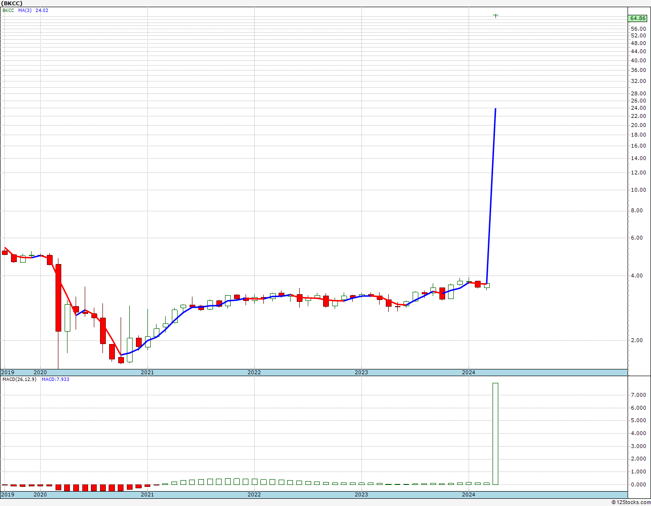Click 2022 on the price chart time axis
Viewport: 651px width, 506px height.
coord(254,372)
